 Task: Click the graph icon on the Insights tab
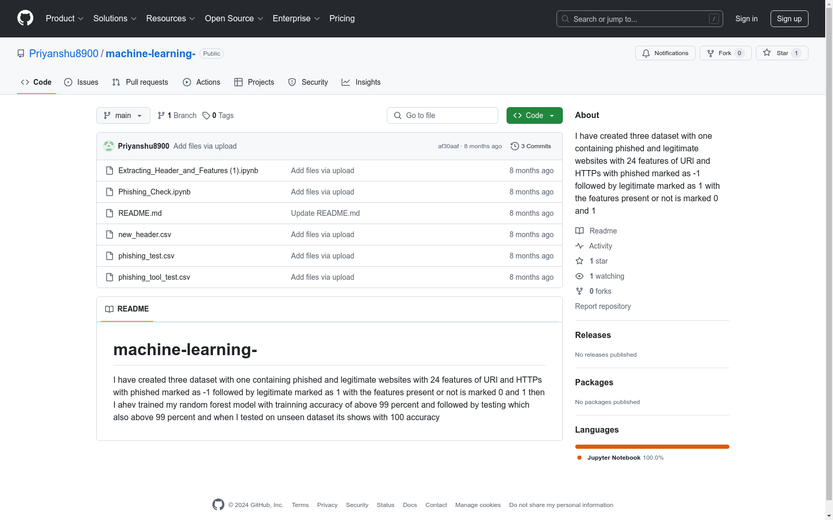pos(346,82)
